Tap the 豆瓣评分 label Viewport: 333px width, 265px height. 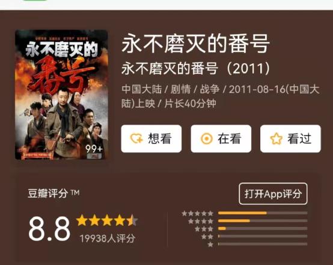coord(48,193)
